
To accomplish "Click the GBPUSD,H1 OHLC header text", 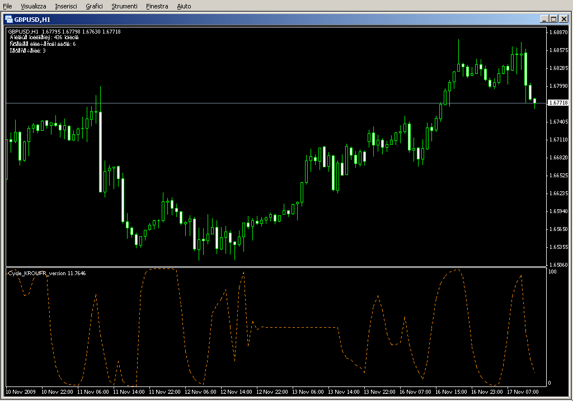I will [64, 32].
